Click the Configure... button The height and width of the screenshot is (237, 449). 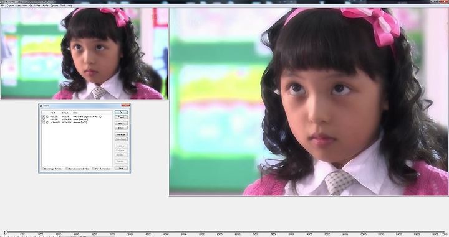click(x=121, y=150)
